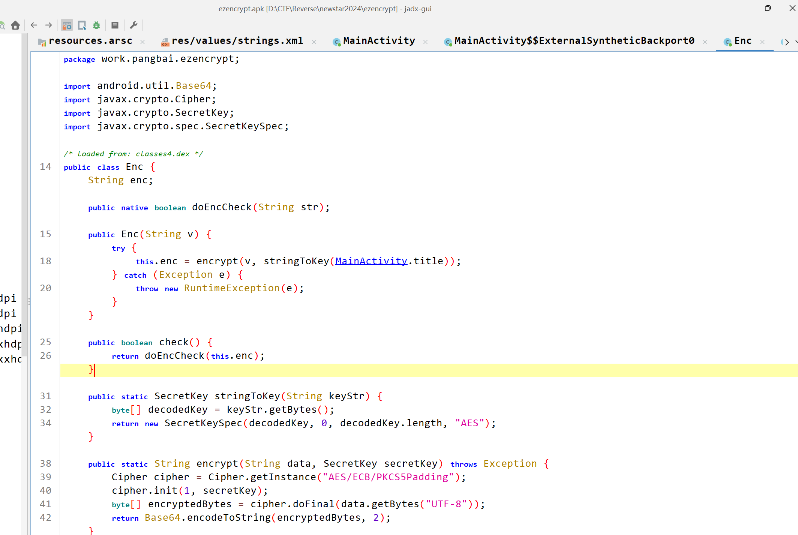798x535 pixels.
Task: Click the Base64.encodeToString call
Action: [x=207, y=517]
